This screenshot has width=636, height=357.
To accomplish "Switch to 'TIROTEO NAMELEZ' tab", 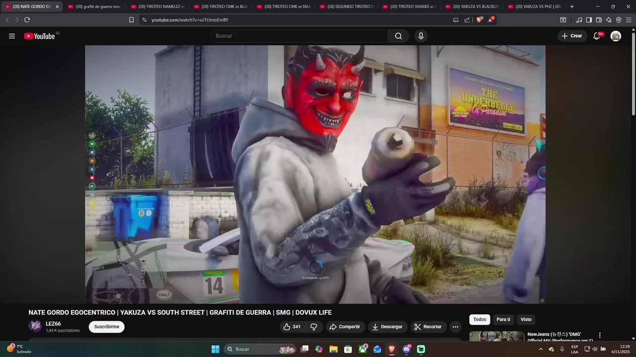I will 158,6.
